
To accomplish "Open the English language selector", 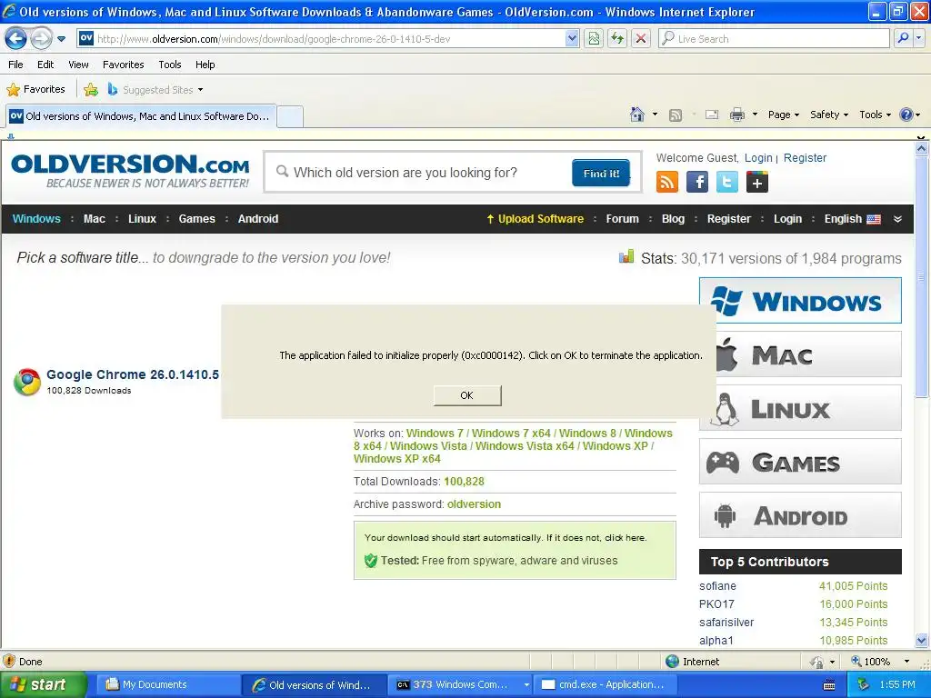I will 852,218.
